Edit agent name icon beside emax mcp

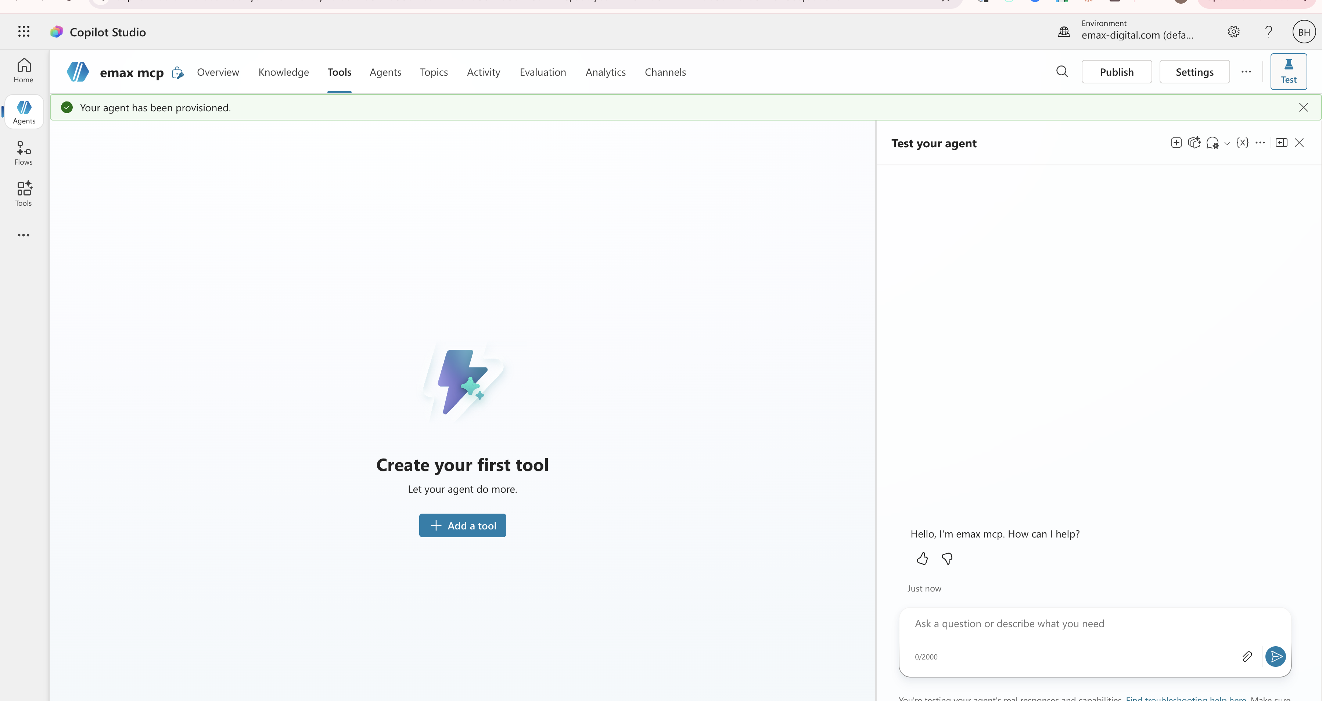point(177,72)
